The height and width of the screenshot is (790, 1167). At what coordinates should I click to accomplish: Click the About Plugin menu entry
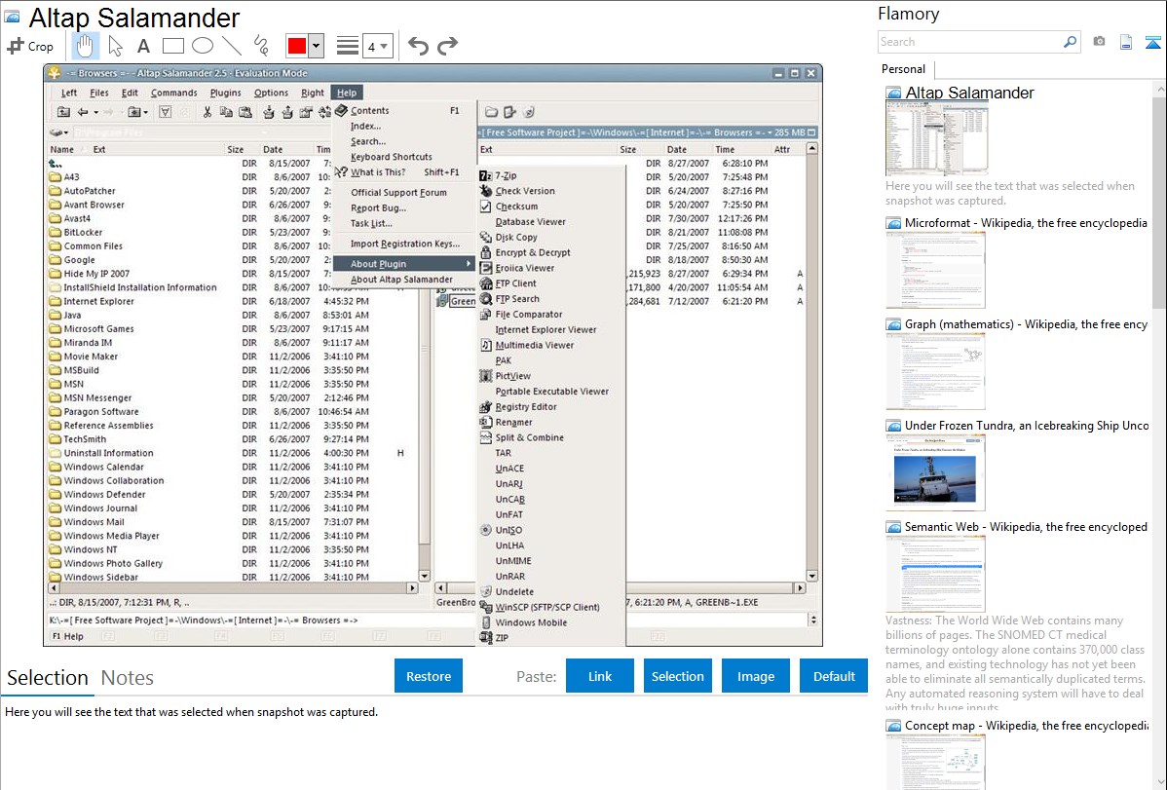click(x=402, y=264)
